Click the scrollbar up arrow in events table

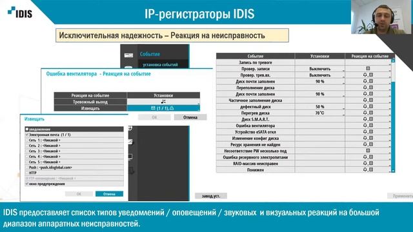tap(393, 60)
